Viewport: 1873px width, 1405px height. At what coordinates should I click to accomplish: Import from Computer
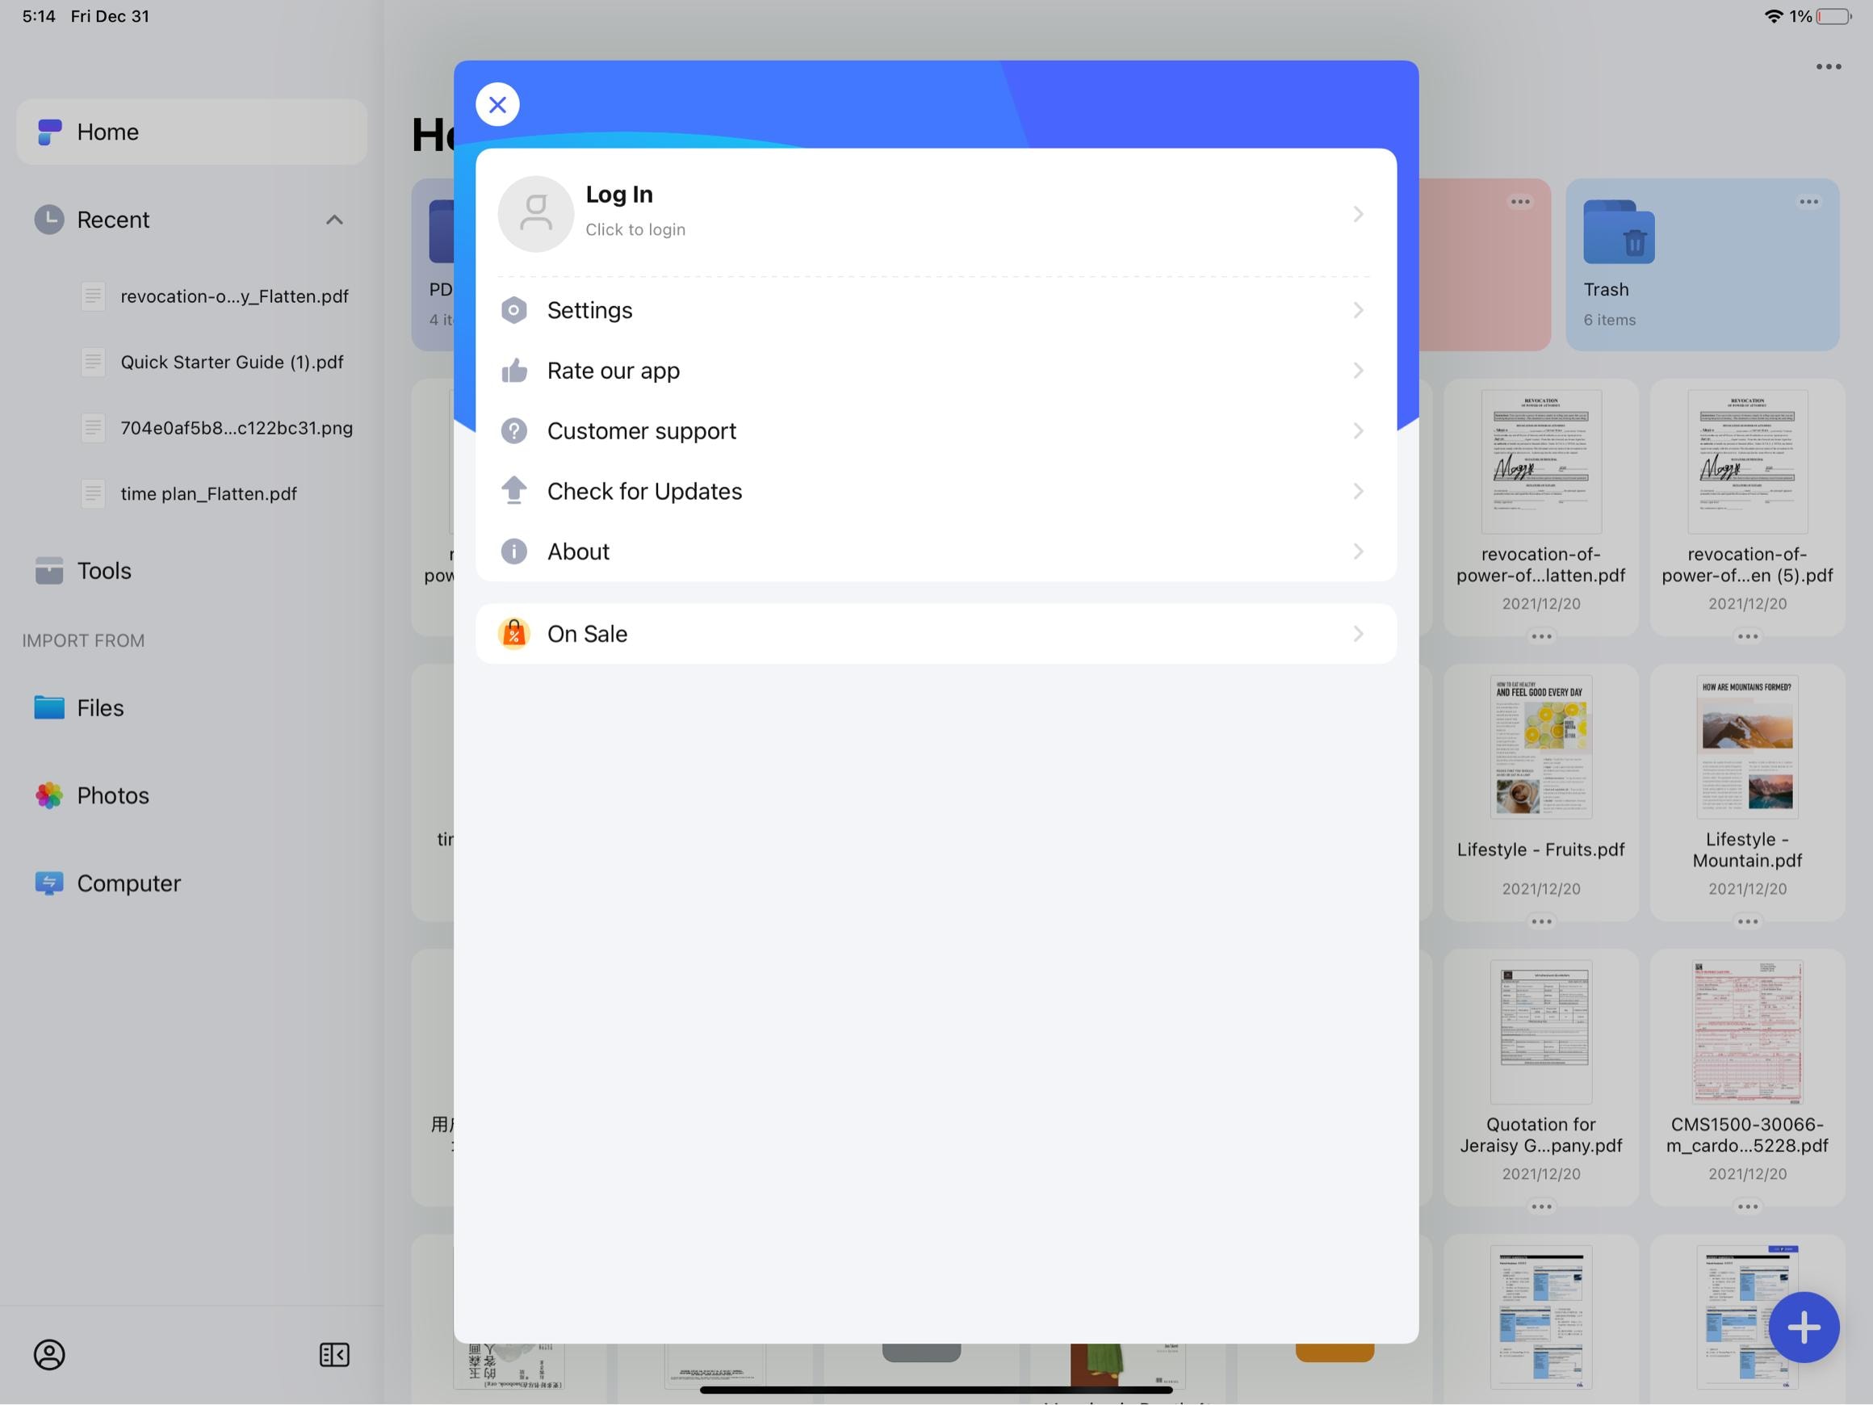tap(128, 883)
